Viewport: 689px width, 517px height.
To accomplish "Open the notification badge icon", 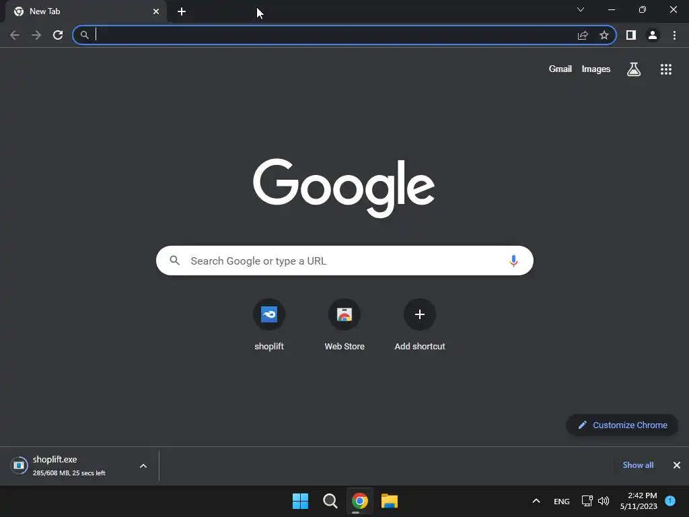I will tap(670, 501).
